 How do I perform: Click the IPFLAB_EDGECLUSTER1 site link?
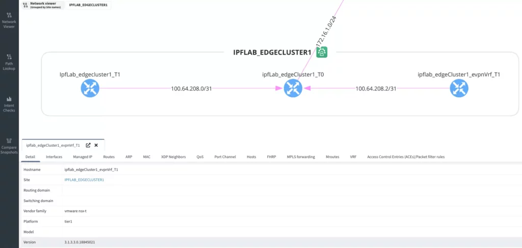[x=84, y=180]
